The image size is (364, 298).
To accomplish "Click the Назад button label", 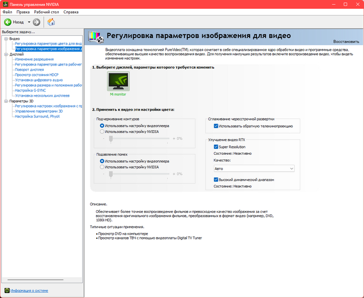I will (18, 22).
